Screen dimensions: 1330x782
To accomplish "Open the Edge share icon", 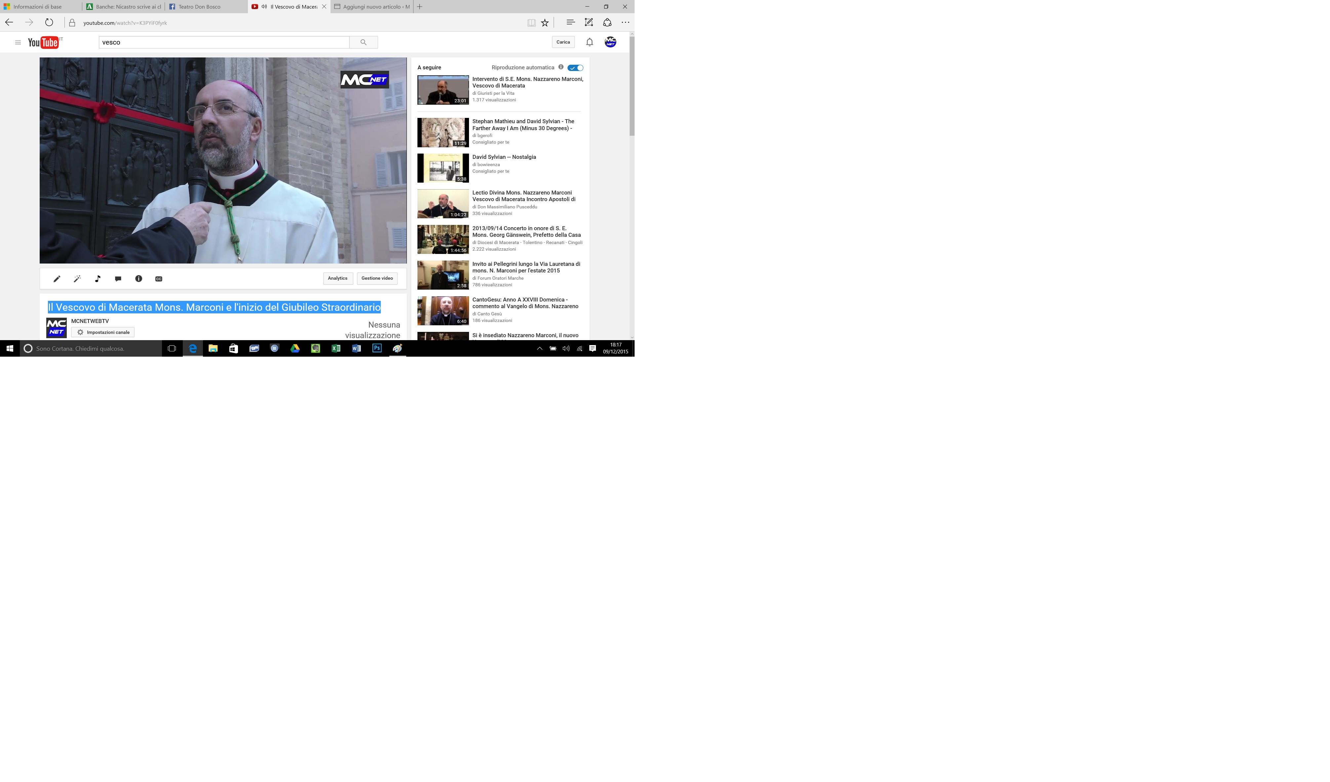I will (607, 22).
